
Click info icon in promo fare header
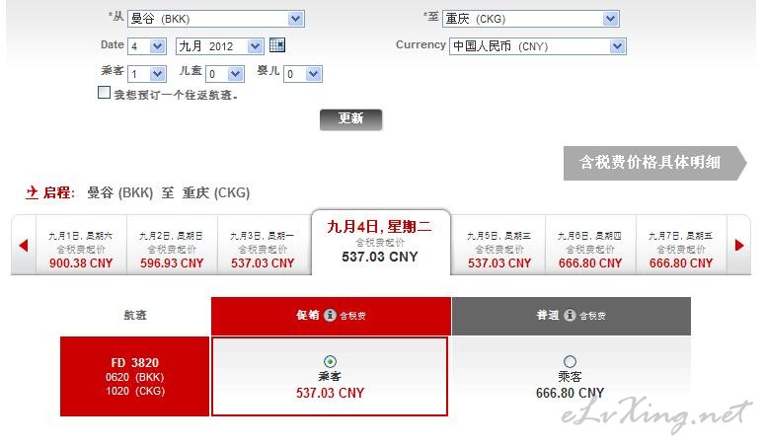[330, 315]
